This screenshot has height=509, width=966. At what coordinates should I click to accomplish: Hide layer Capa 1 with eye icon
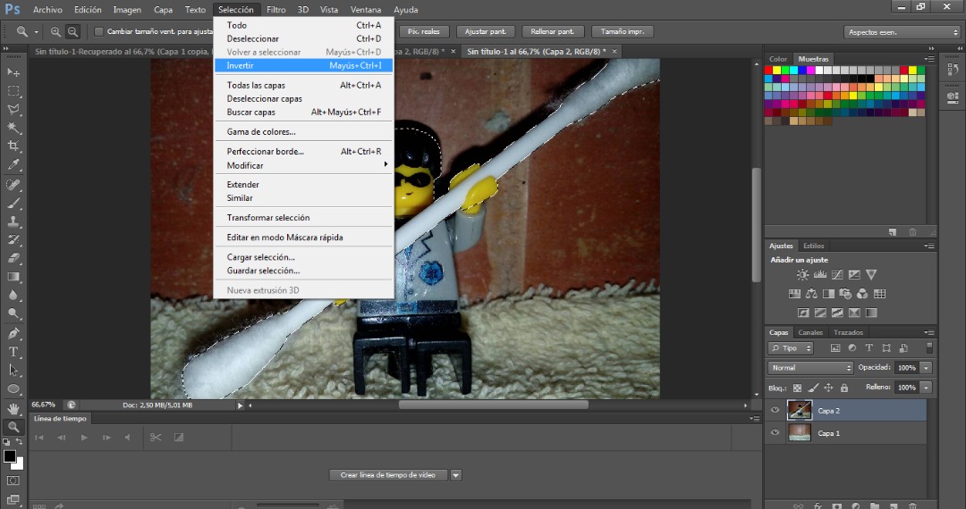tap(775, 433)
